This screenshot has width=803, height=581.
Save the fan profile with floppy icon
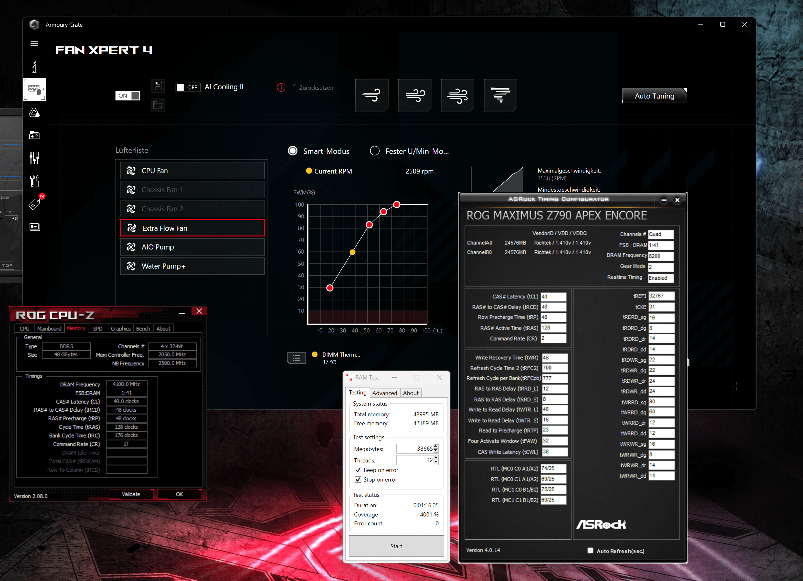point(158,86)
